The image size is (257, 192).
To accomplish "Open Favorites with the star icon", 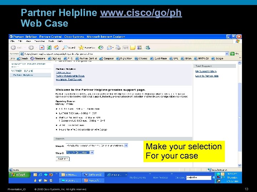I will point(87,48).
